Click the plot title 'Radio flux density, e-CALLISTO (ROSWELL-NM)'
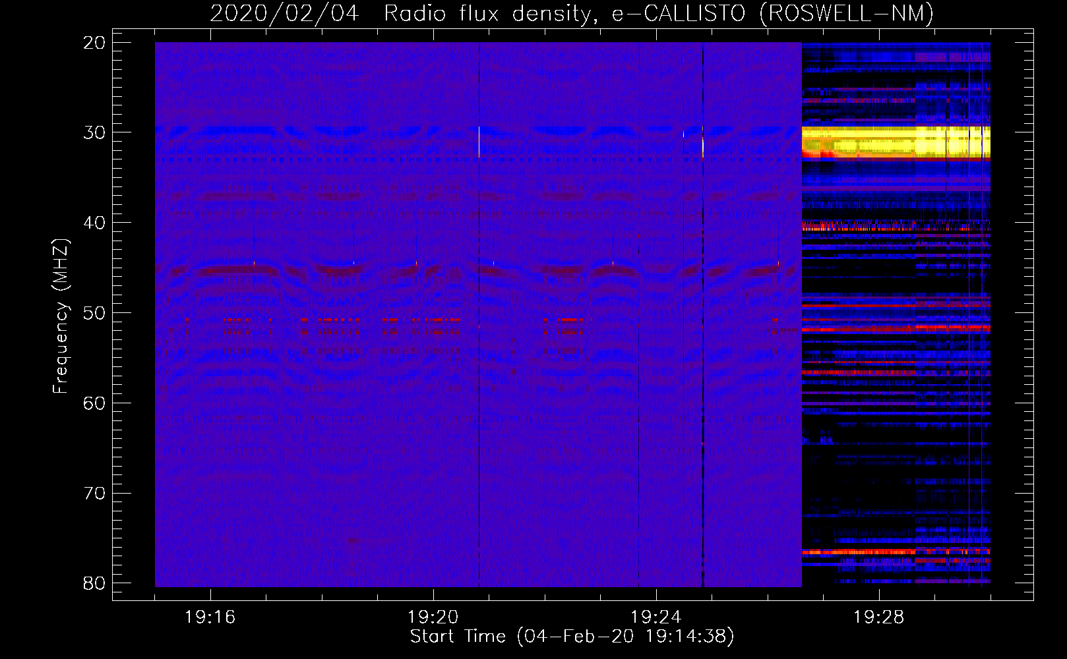This screenshot has height=659, width=1067. (x=659, y=14)
